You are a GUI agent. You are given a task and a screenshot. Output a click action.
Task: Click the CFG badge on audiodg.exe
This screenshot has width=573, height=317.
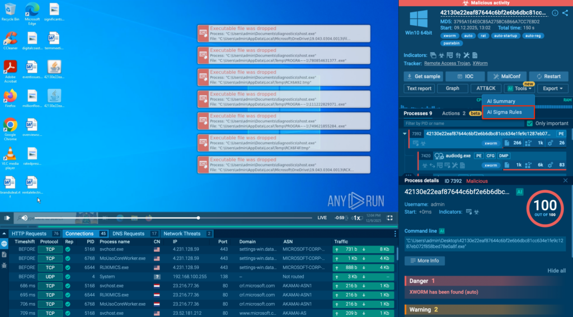490,156
